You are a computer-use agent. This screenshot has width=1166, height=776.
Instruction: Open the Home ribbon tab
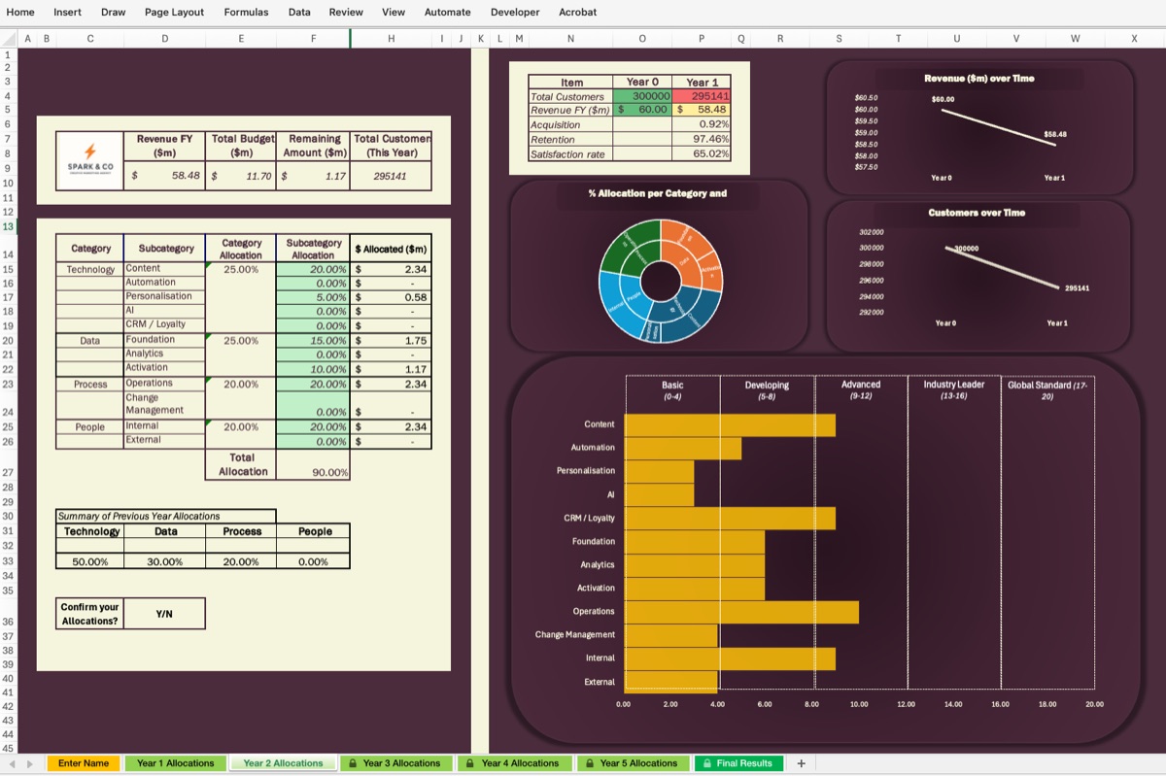pyautogui.click(x=20, y=12)
